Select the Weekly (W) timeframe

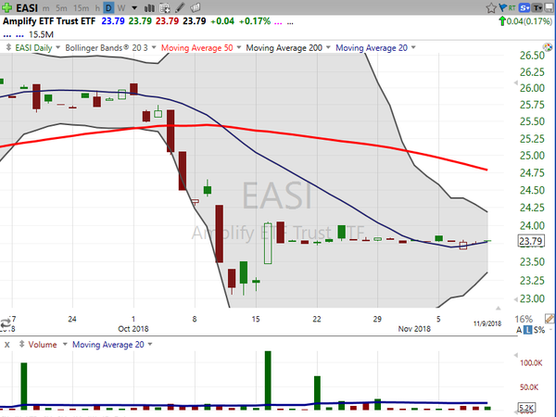[x=121, y=7]
